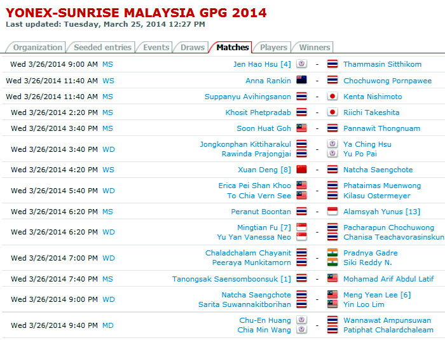Click the 'Wed 3/26/2014 7:40 PM' match time
Screen dimensions: 445x340
click(x=54, y=279)
